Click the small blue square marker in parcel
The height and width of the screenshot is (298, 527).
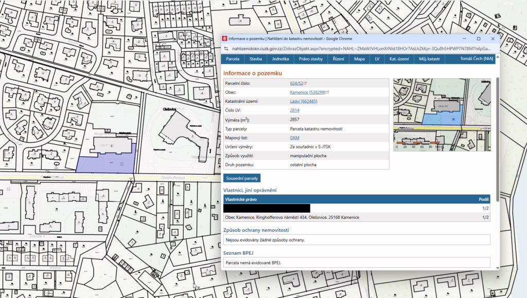(x=121, y=164)
